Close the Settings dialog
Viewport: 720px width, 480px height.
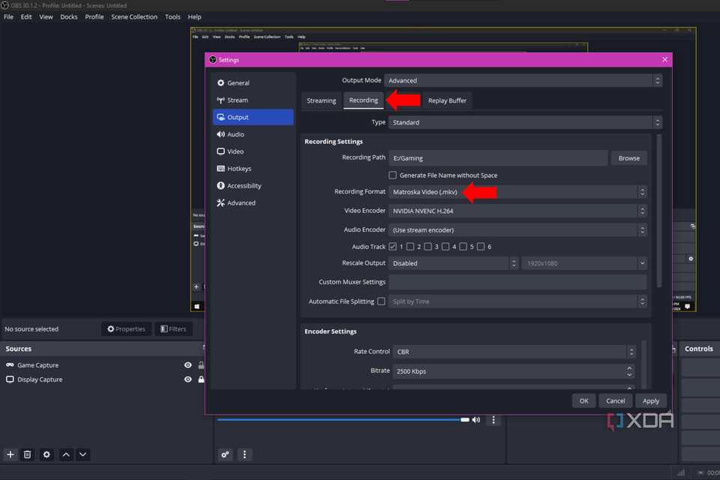tap(664, 60)
